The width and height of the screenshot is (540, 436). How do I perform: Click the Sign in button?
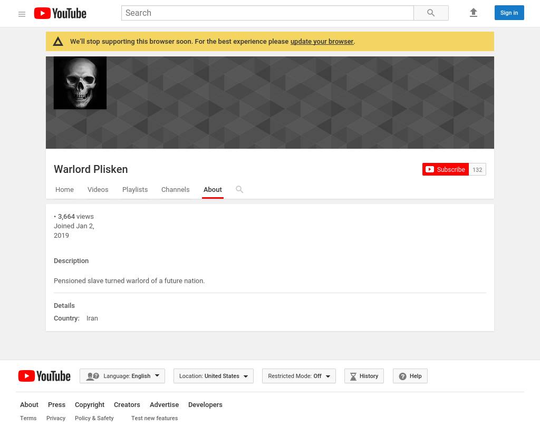(509, 13)
